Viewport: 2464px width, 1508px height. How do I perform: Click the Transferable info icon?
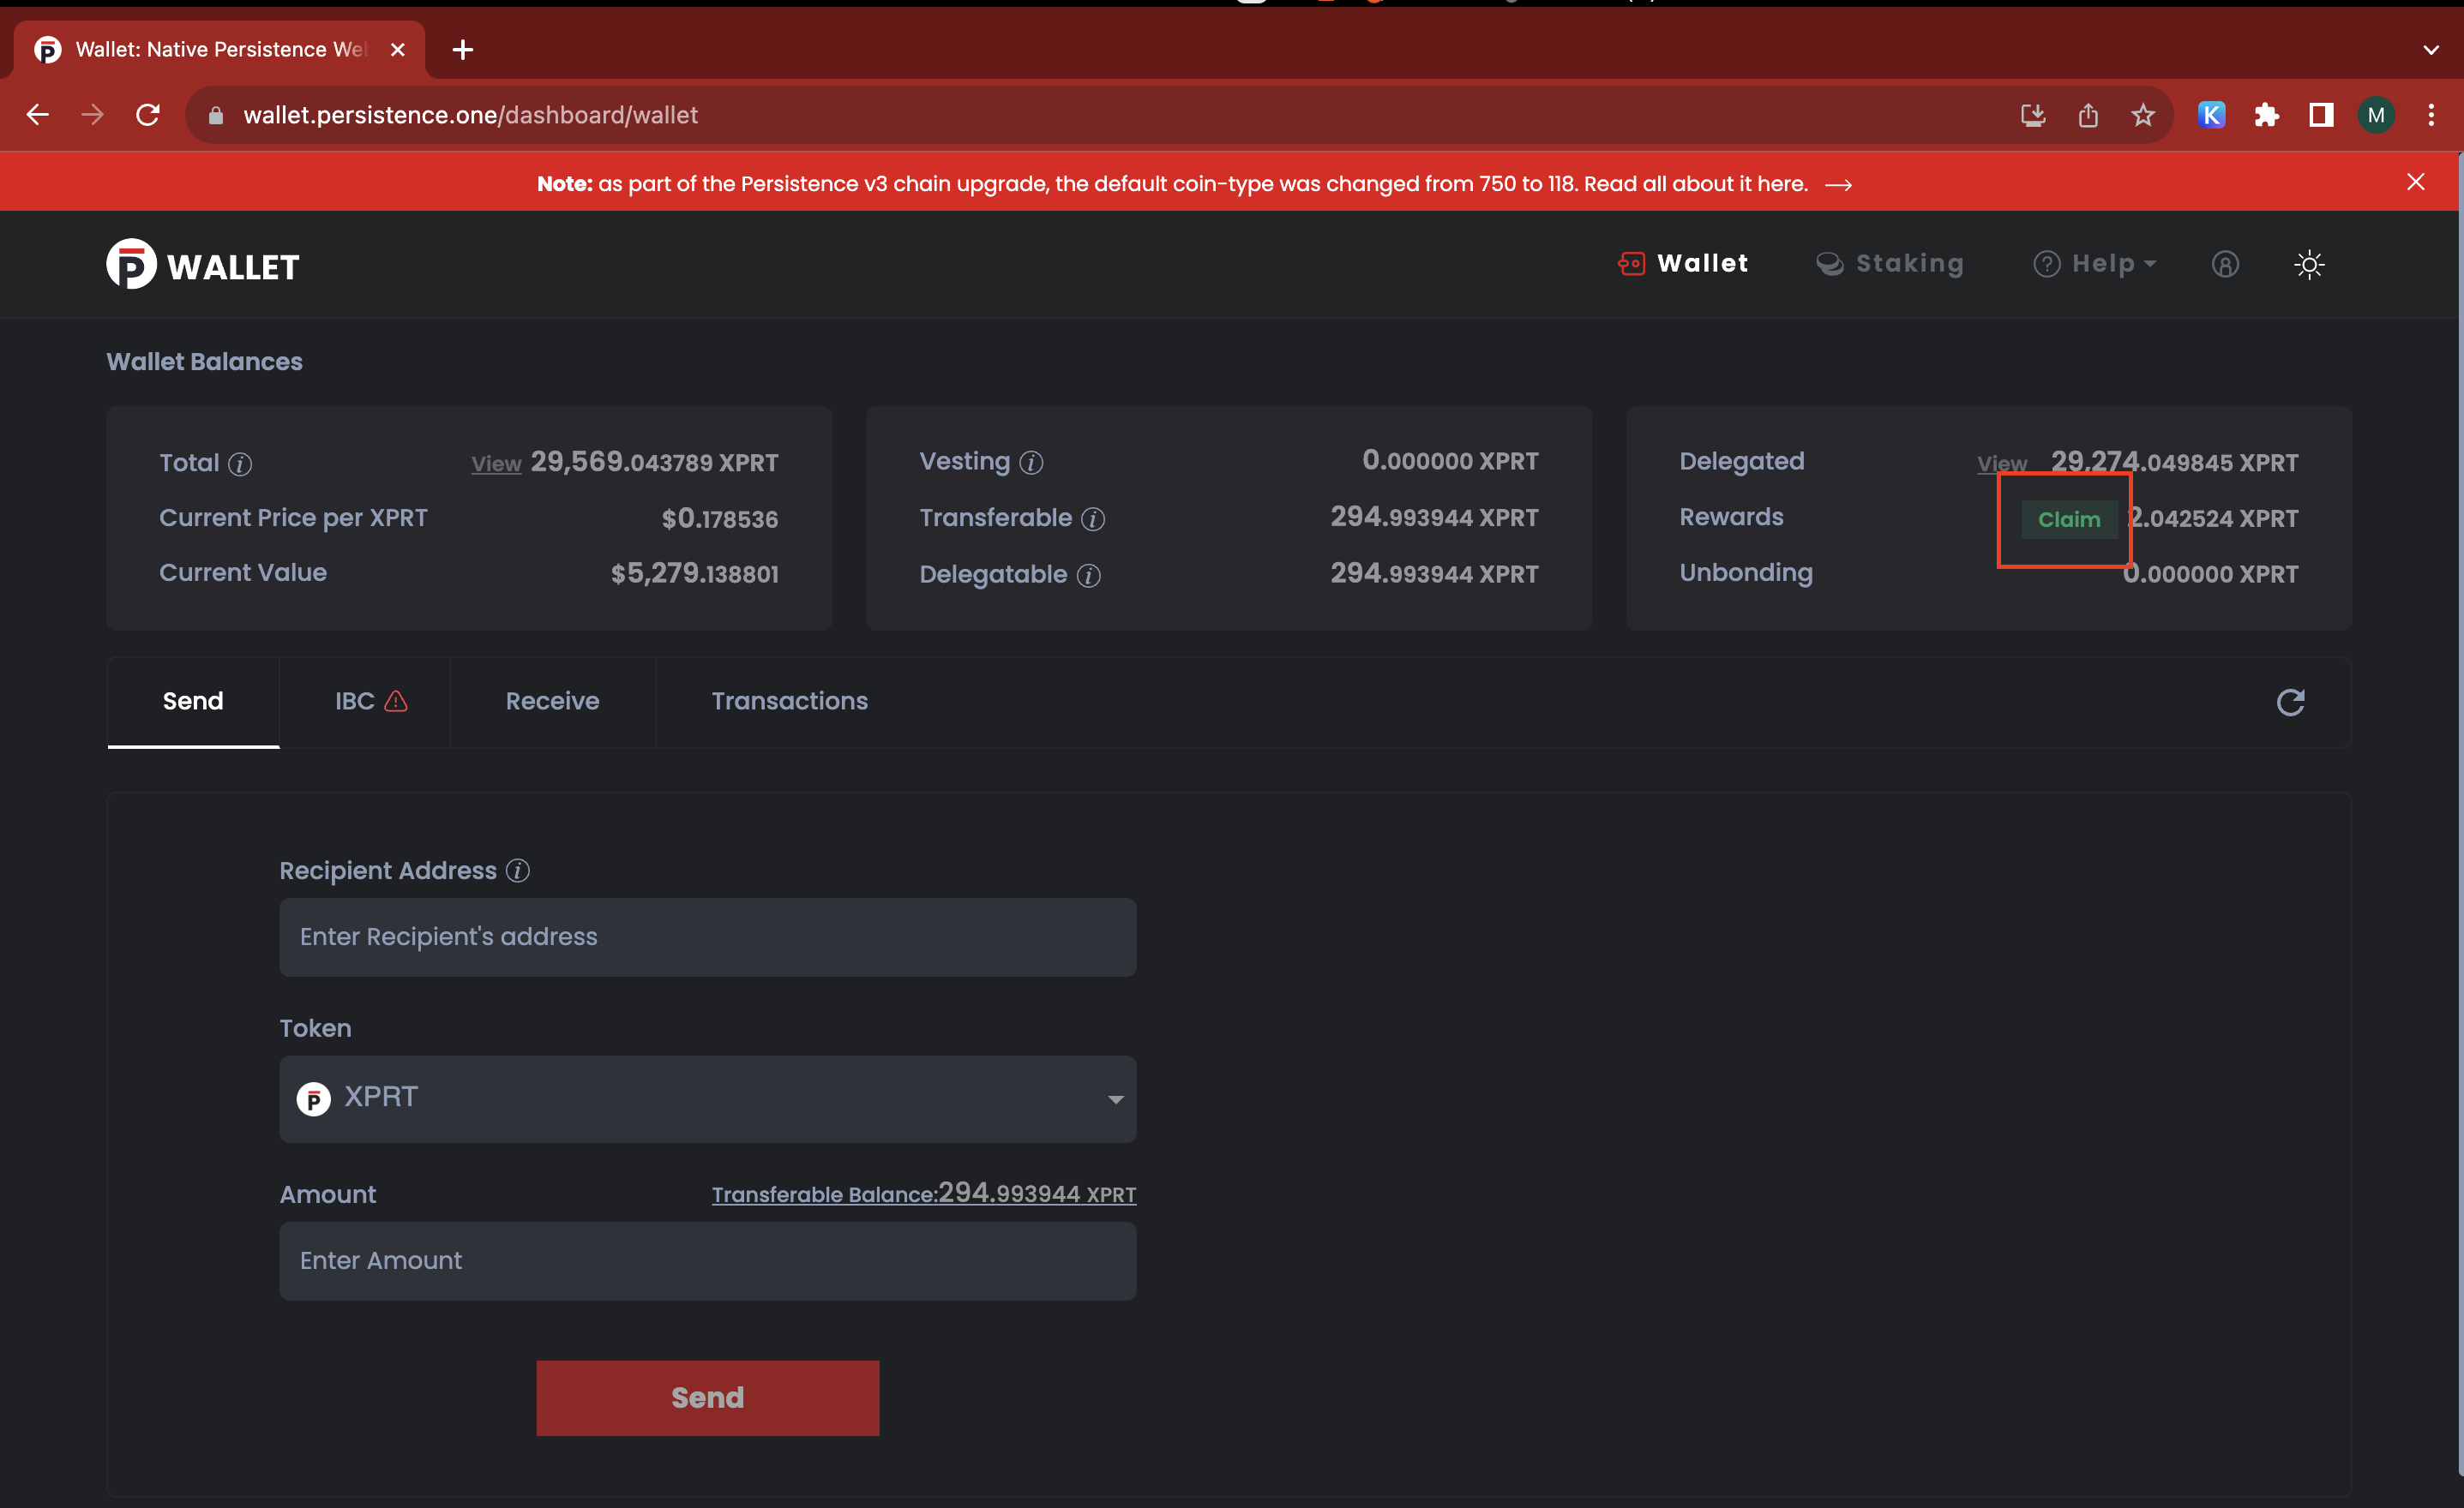(1093, 518)
